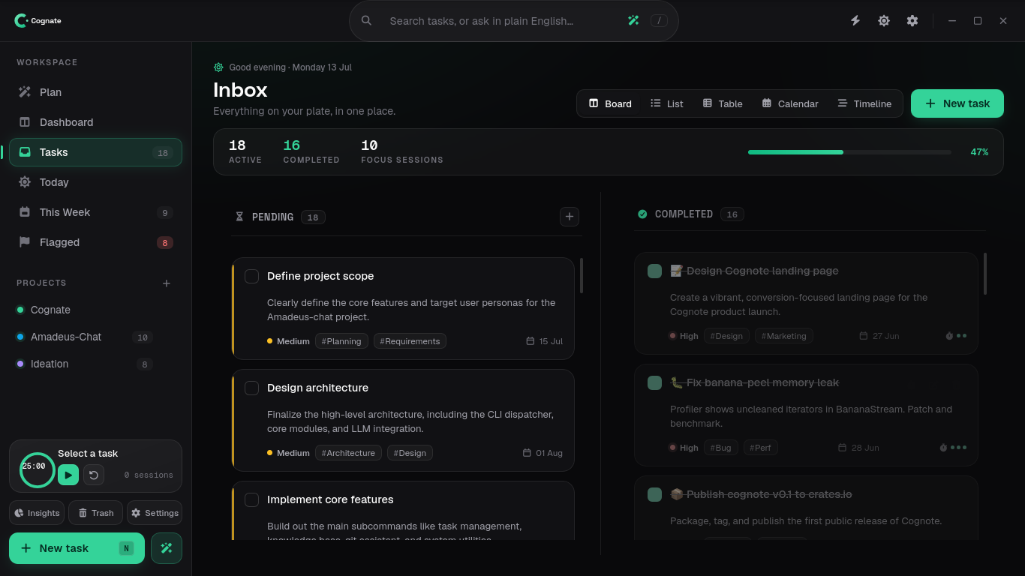Add pending task with column plus button

point(570,217)
